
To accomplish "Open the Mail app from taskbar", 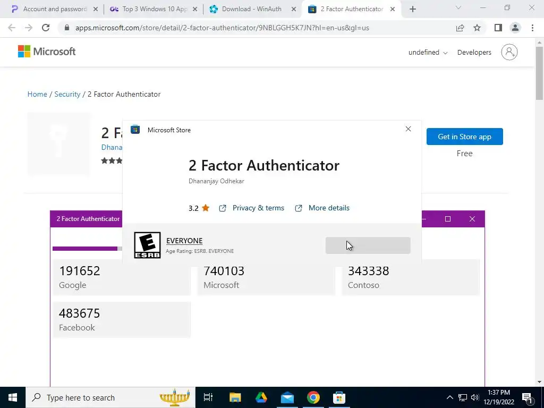I will click(x=287, y=397).
